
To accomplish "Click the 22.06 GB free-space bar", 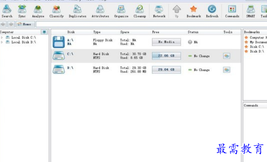I will tap(166, 56).
